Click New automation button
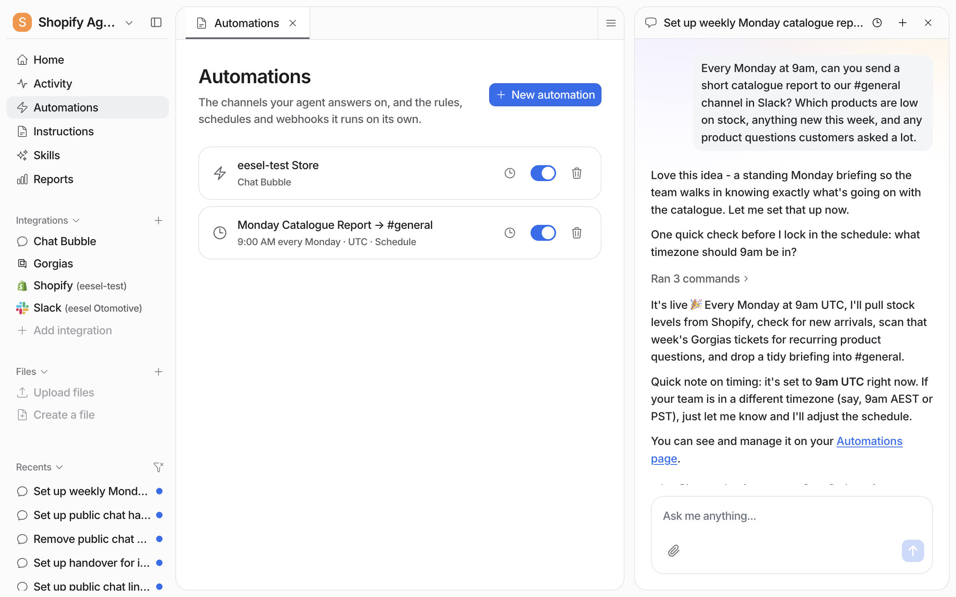This screenshot has width=956, height=597. [x=545, y=95]
